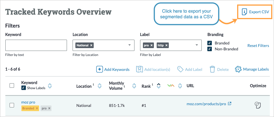This screenshot has width=274, height=117.
Task: Click the Add Keywords plus icon
Action: (100, 69)
